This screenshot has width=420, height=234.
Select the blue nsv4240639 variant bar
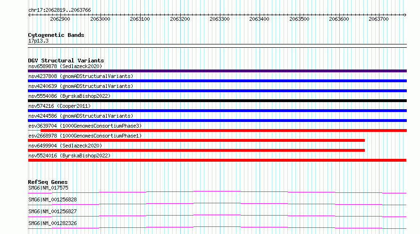217,91
